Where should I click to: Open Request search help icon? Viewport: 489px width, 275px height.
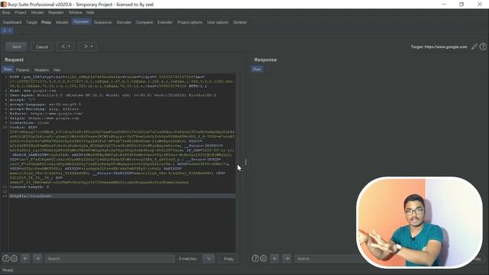5,258
